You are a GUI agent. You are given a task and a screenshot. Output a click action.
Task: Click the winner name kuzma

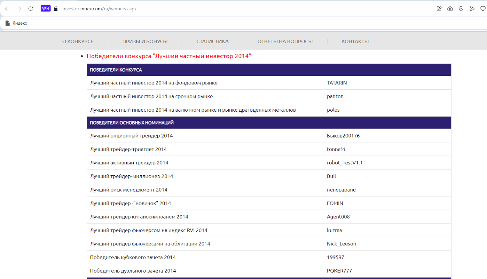click(x=335, y=230)
